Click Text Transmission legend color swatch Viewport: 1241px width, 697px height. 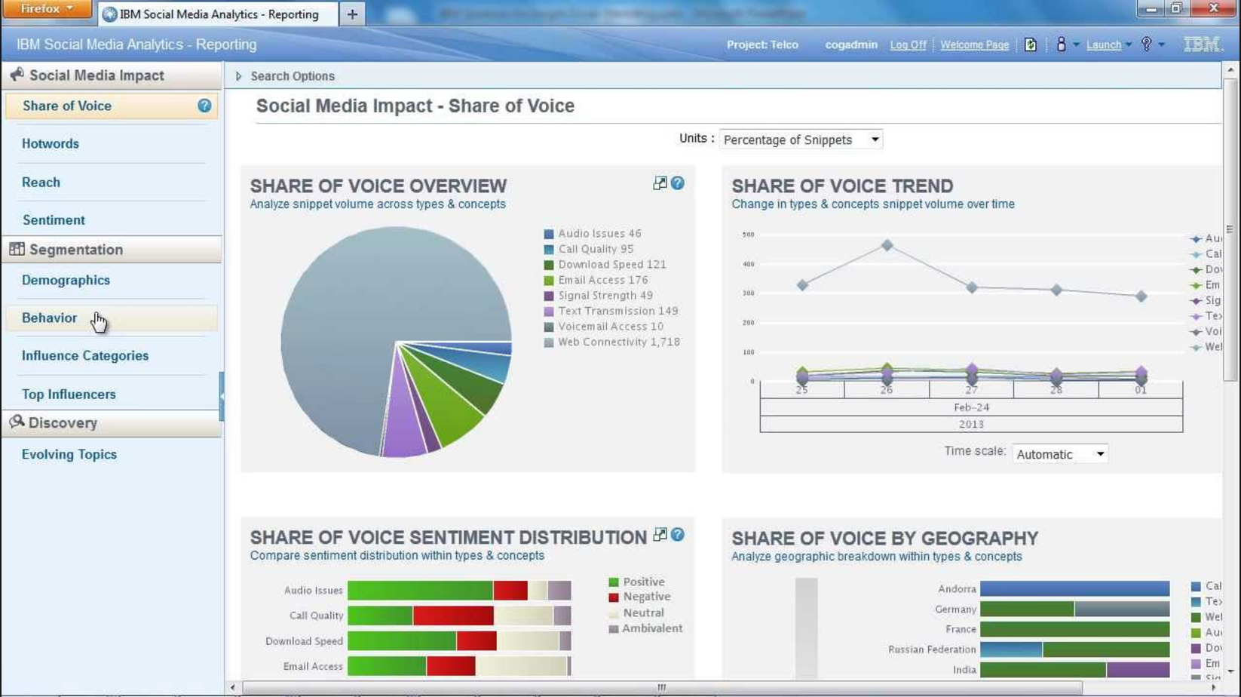tap(549, 312)
